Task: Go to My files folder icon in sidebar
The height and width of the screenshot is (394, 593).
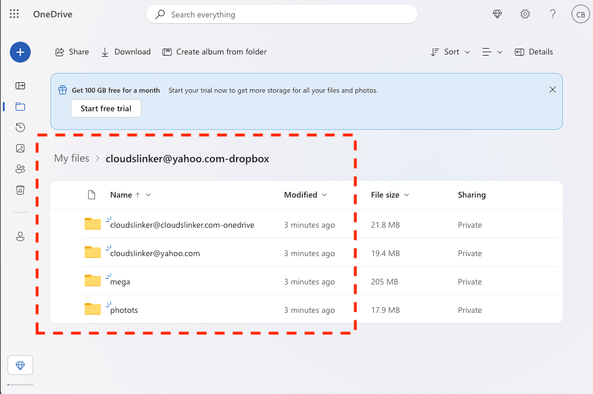Action: (x=20, y=107)
